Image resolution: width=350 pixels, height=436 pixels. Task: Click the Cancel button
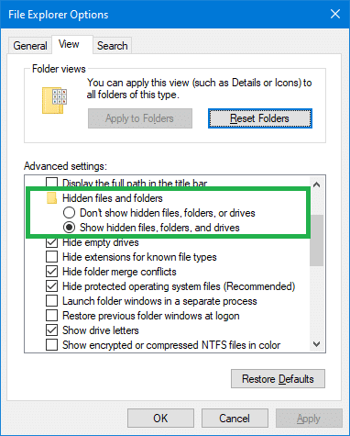(235, 419)
